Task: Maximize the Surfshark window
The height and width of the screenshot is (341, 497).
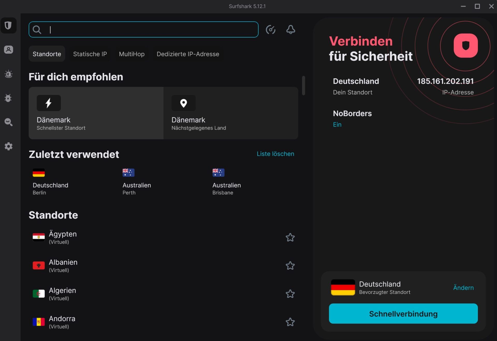Action: (477, 6)
